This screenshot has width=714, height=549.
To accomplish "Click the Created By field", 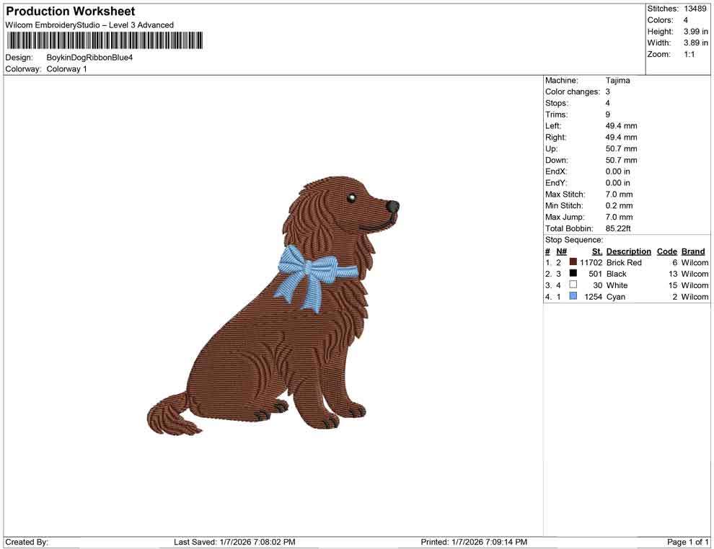I will 27,542.
